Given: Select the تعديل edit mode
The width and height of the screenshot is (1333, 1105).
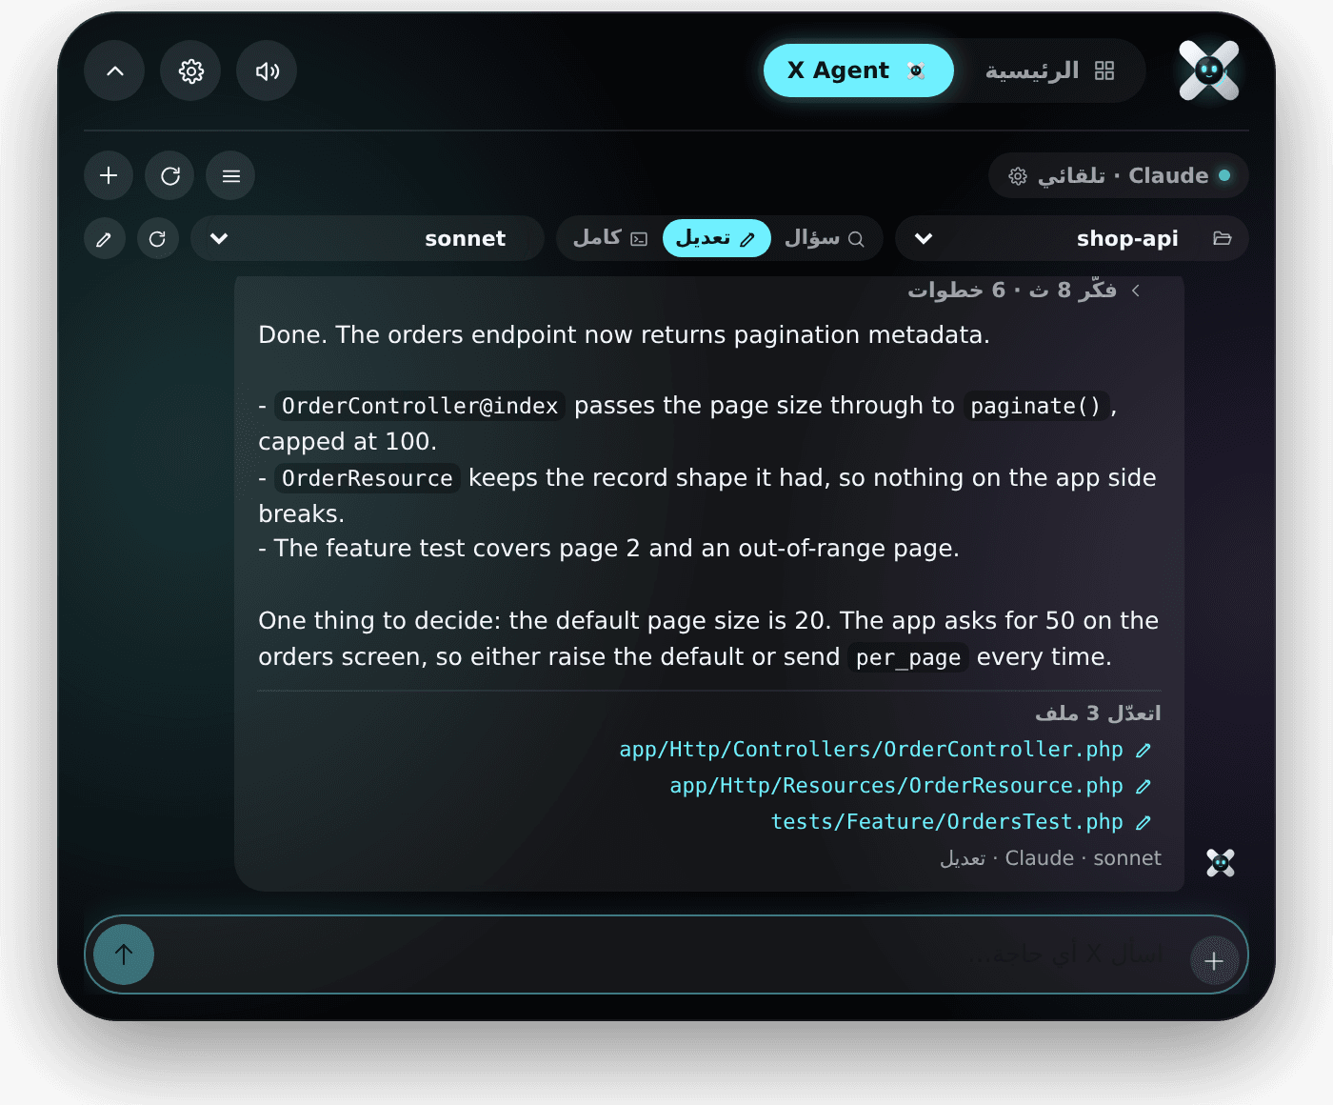Looking at the screenshot, I should [x=716, y=238].
